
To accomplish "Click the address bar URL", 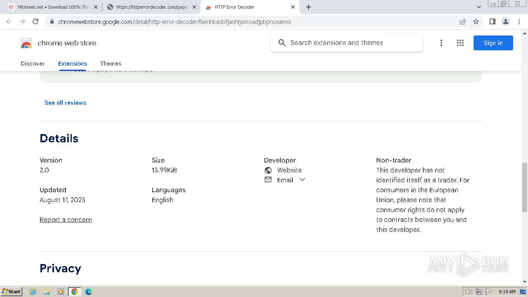I will coord(174,22).
